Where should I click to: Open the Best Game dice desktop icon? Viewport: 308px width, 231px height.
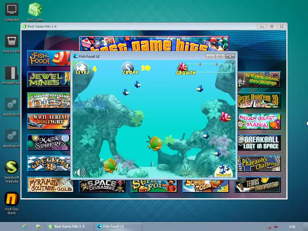pos(35,12)
